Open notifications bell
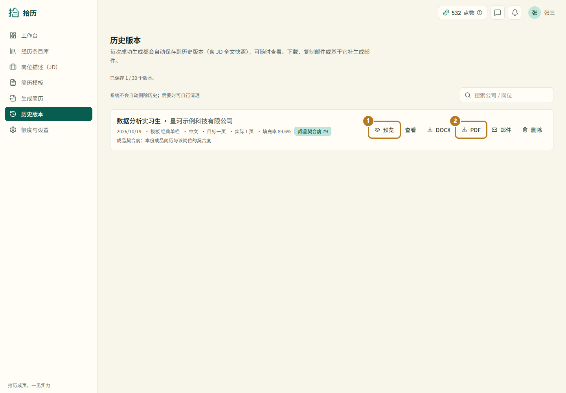The height and width of the screenshot is (393, 566). (515, 13)
